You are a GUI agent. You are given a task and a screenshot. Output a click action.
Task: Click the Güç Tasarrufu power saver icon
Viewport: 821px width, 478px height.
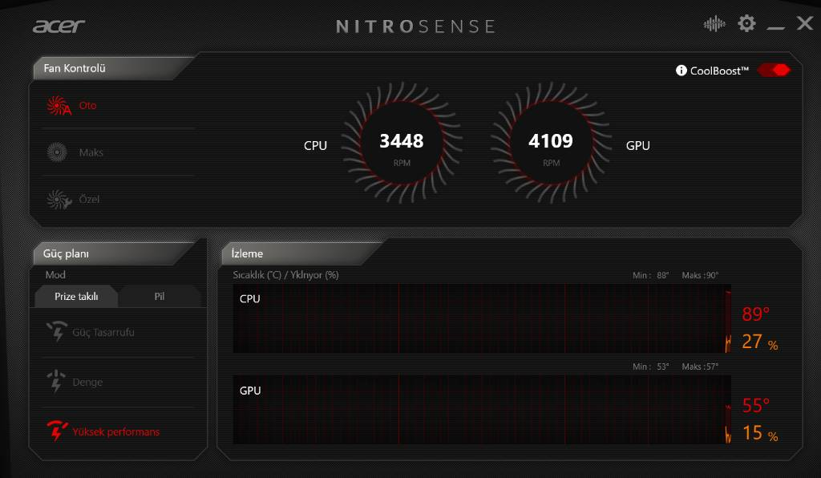[57, 331]
